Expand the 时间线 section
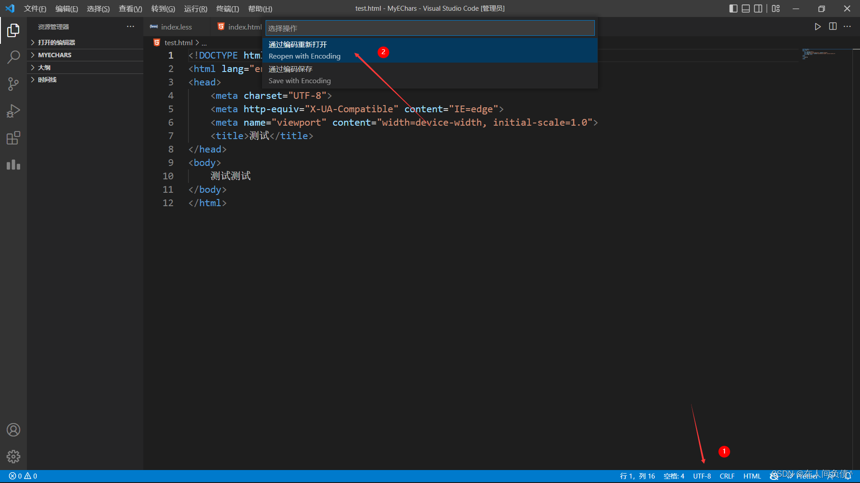Image resolution: width=860 pixels, height=483 pixels. (x=85, y=80)
